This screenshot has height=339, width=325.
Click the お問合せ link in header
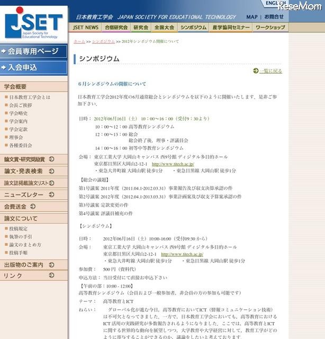[x=274, y=16]
